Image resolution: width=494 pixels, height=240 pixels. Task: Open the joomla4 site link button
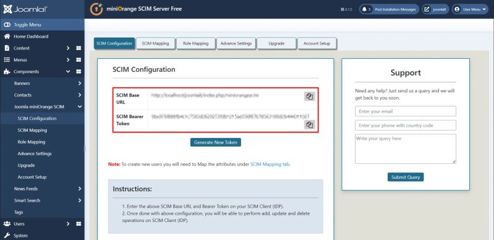[x=435, y=9]
